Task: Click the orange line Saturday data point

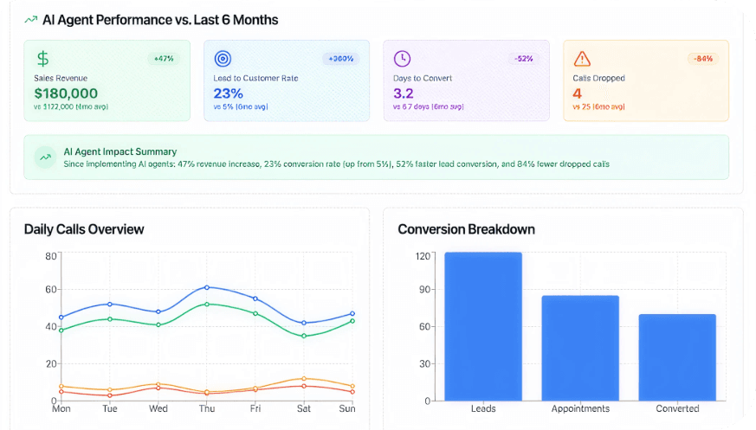Action: 304,379
